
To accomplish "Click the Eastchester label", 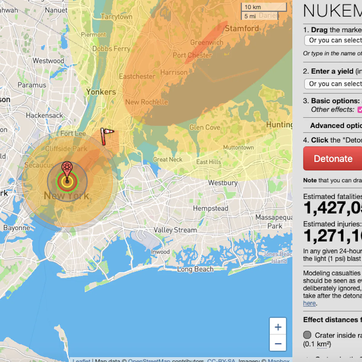I will (x=137, y=76).
